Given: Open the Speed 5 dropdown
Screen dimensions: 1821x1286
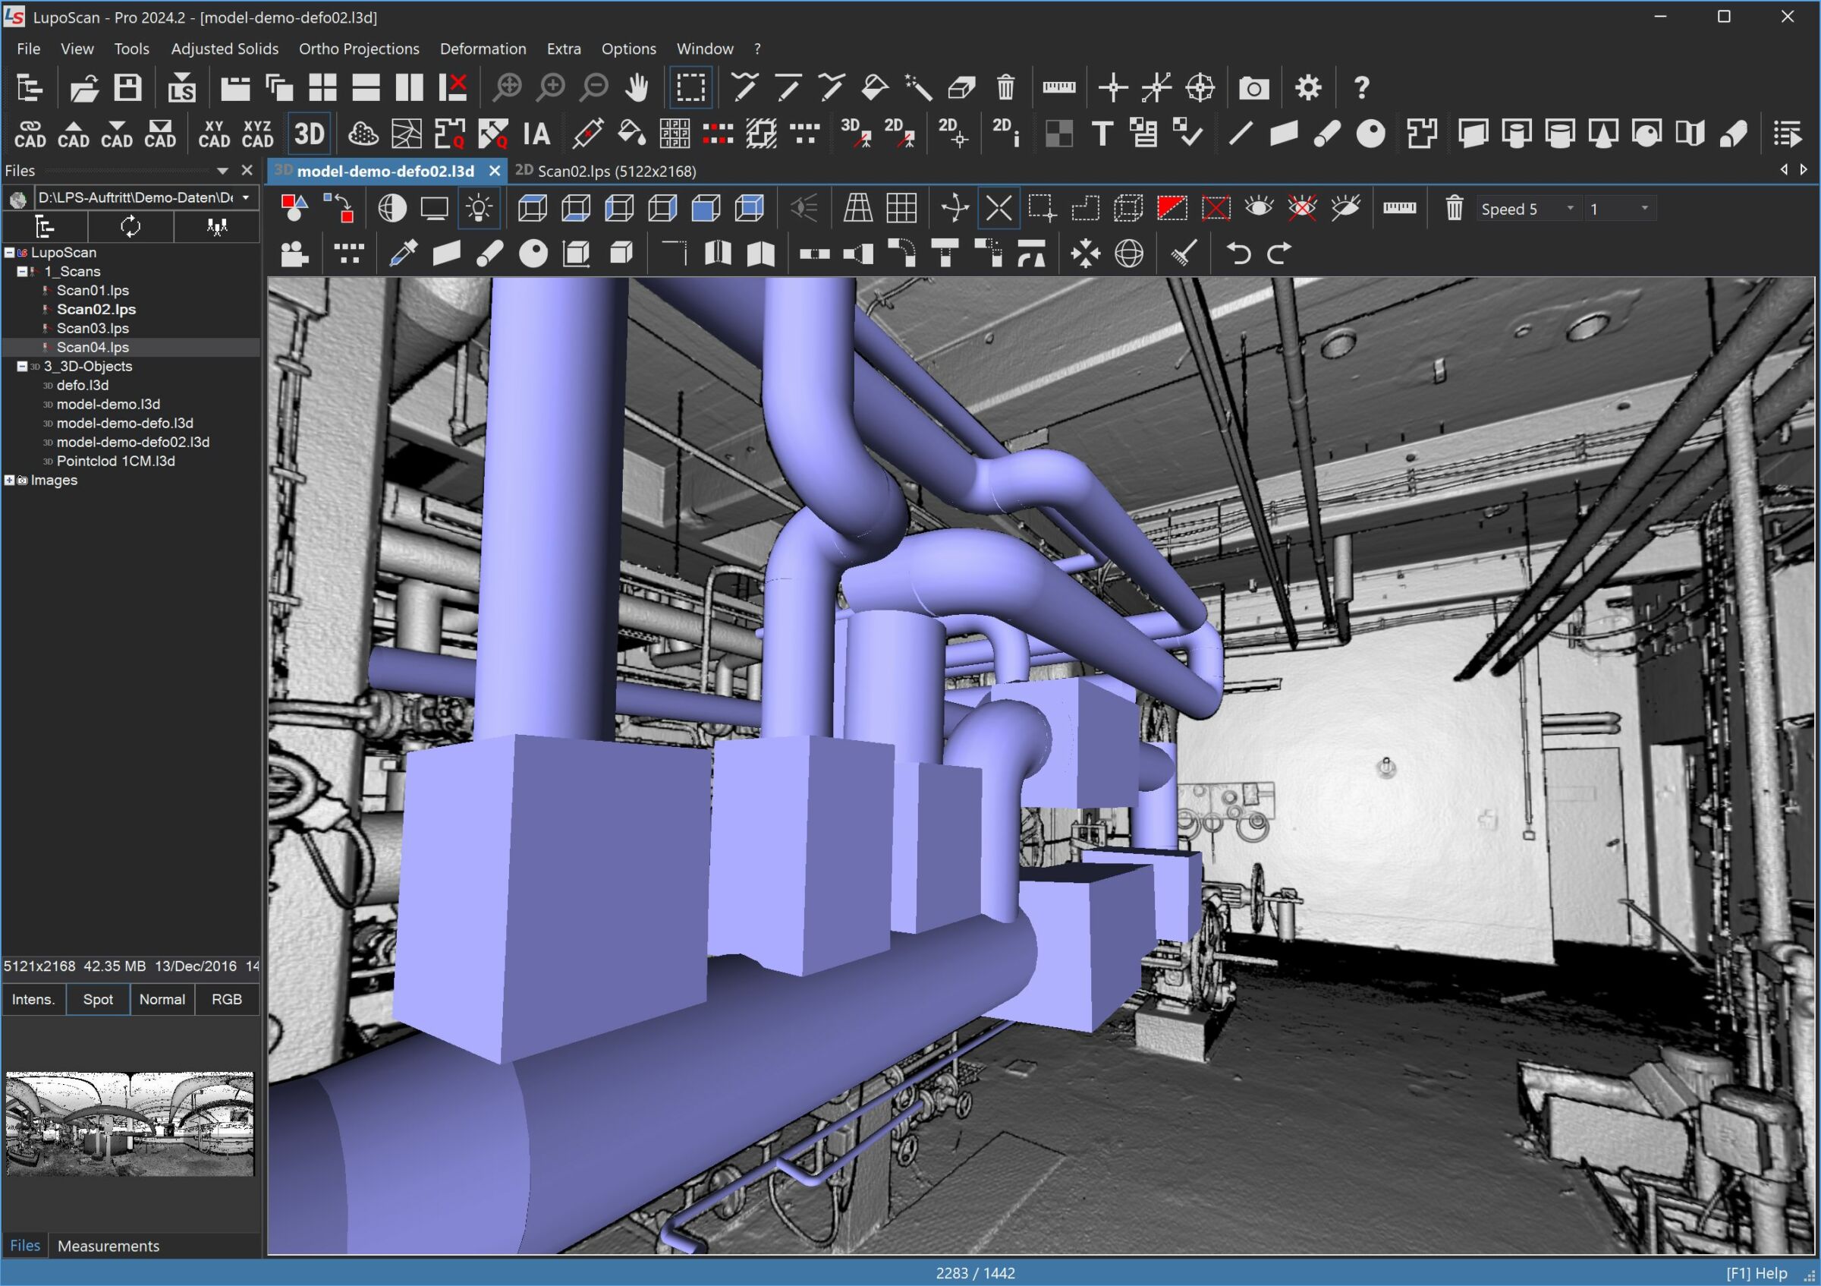Looking at the screenshot, I should tap(1527, 209).
